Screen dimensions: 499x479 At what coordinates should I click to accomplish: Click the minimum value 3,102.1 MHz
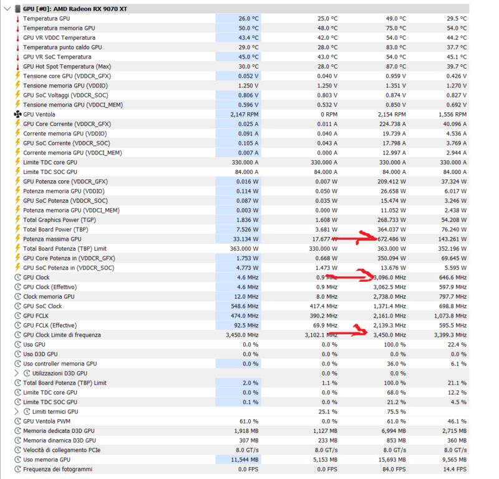coord(321,335)
